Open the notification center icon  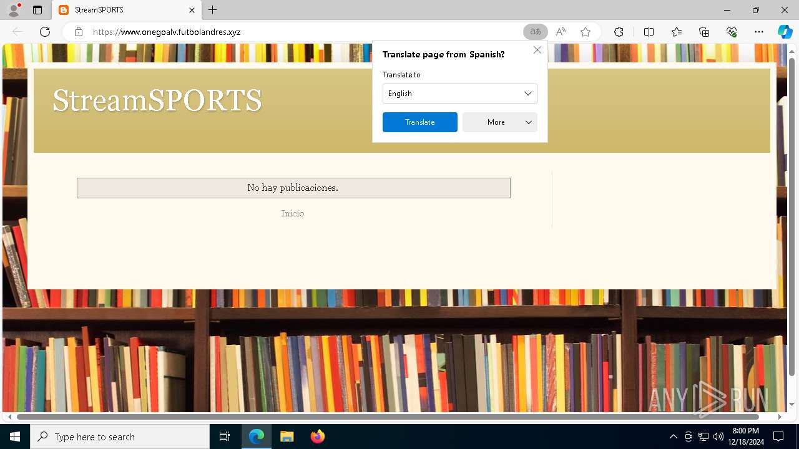pos(778,437)
